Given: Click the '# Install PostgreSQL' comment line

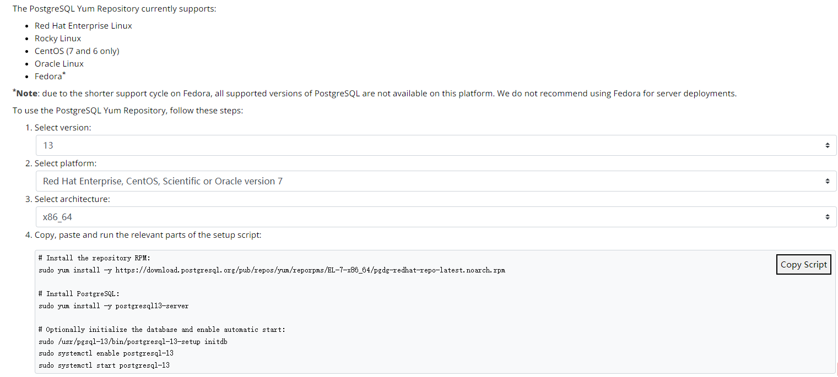Looking at the screenshot, I should coord(79,294).
